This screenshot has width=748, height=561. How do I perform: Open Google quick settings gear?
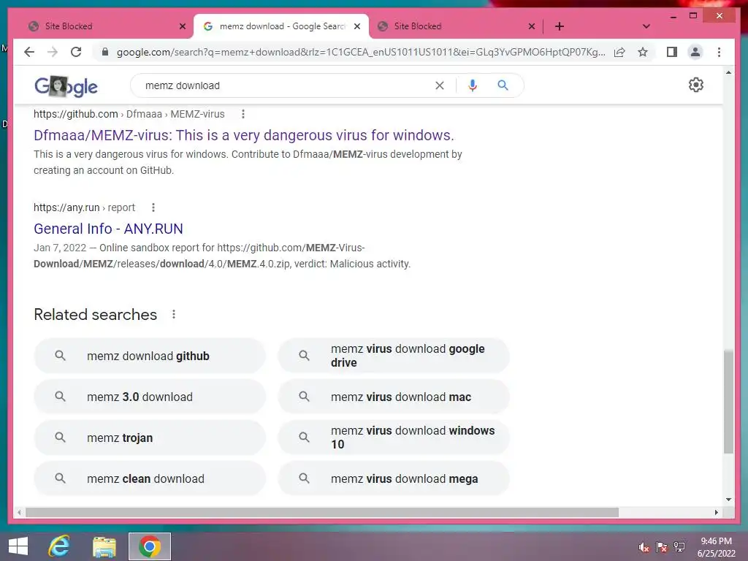pyautogui.click(x=696, y=85)
